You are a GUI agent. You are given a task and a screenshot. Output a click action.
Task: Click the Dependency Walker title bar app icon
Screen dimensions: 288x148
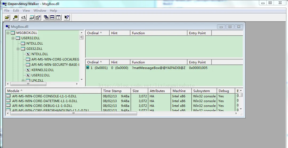[5, 4]
